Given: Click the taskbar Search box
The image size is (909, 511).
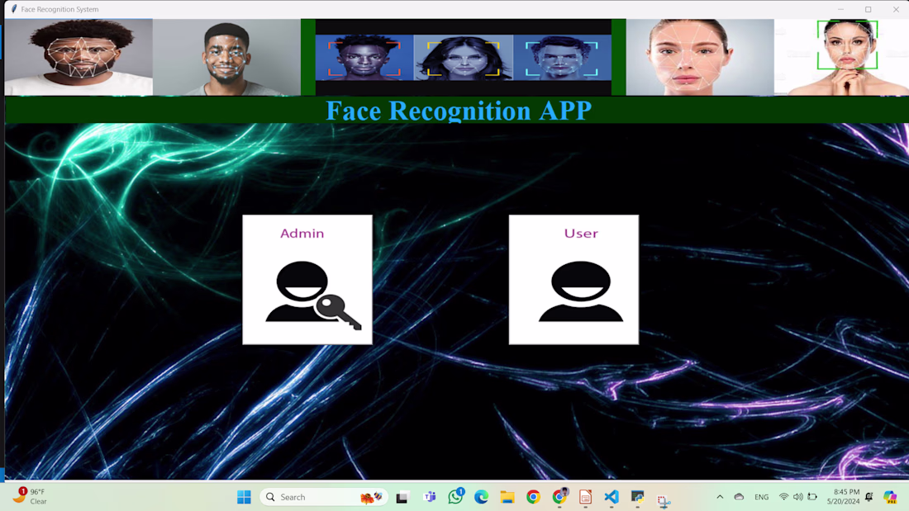Looking at the screenshot, I should [323, 497].
